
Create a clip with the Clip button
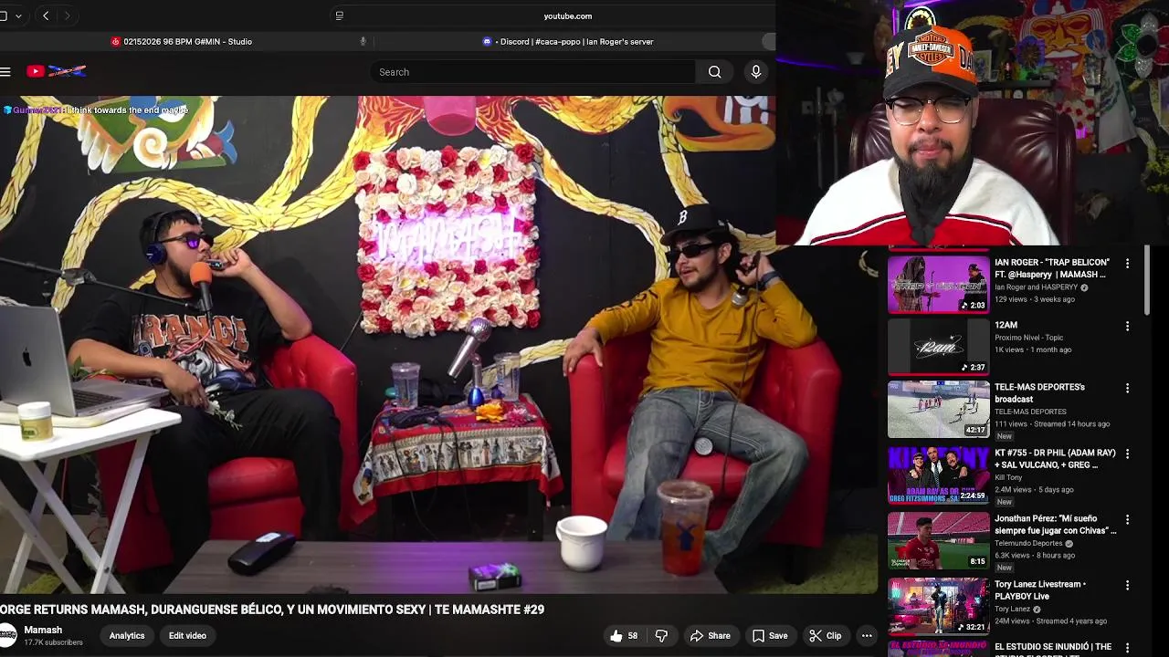825,636
